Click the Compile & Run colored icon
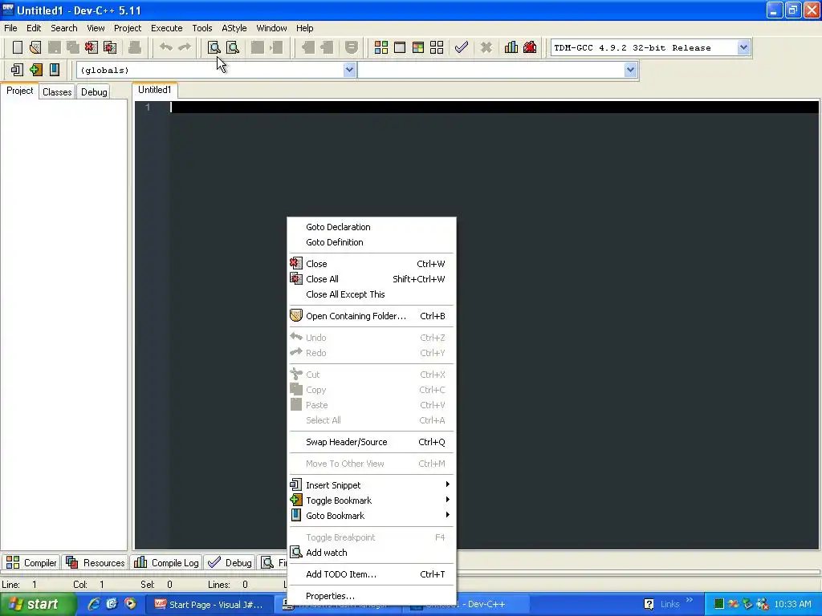 417,47
